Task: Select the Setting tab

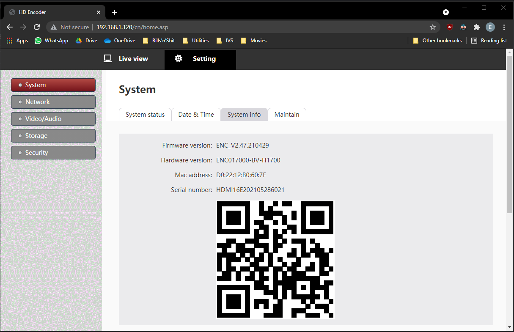Action: pos(200,59)
